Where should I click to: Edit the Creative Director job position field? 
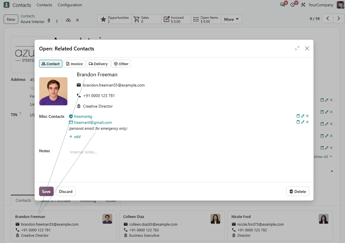point(98,106)
